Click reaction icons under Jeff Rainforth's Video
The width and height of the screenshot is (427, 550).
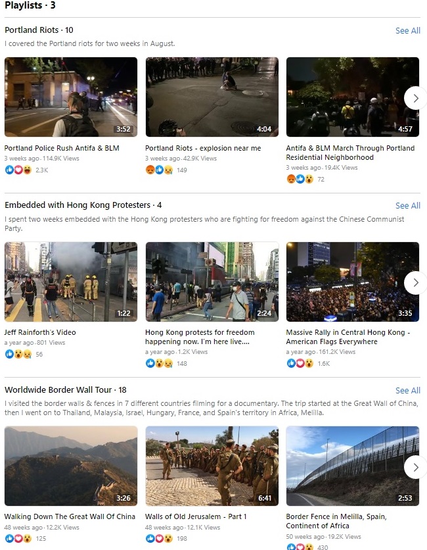point(18,354)
